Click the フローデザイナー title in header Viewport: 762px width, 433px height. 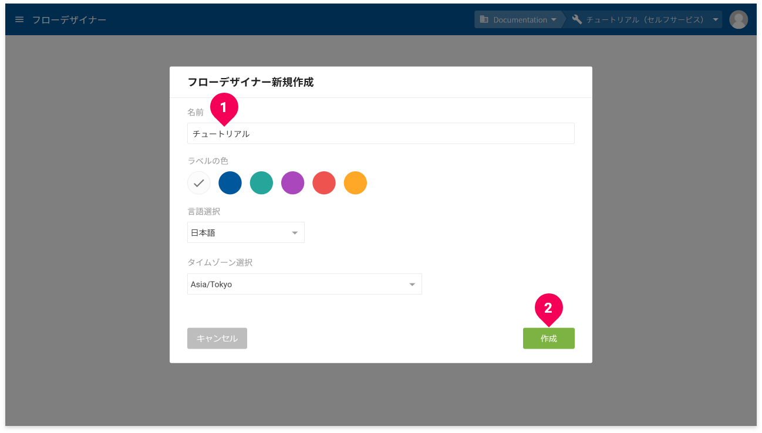[69, 19]
